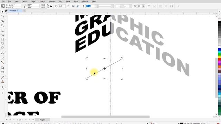Image resolution: width=221 pixels, height=124 pixels.
Task: Click the blue color swatch in palette
Action: pos(220,50)
